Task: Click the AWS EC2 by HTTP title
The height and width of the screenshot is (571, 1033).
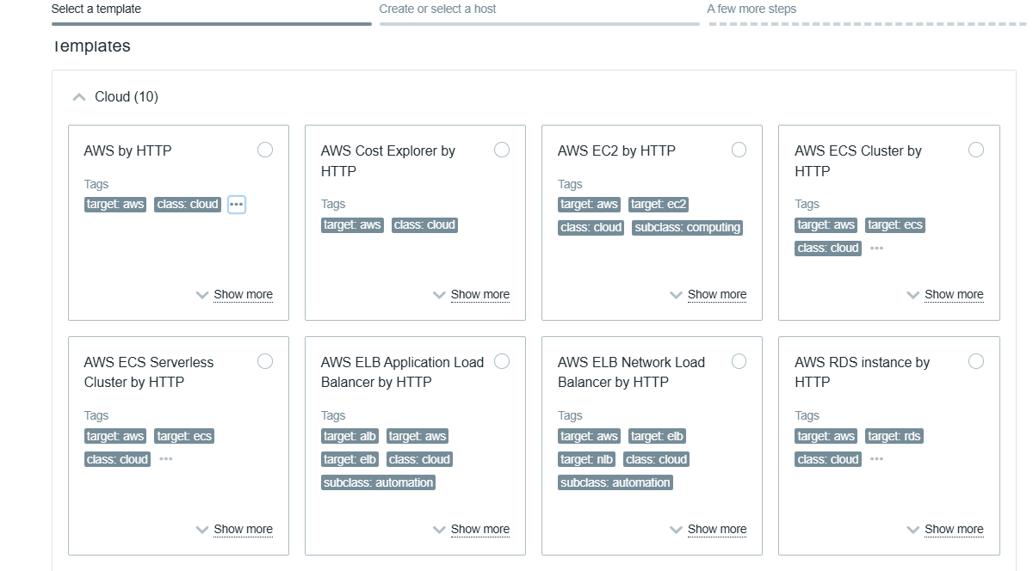Action: (616, 150)
